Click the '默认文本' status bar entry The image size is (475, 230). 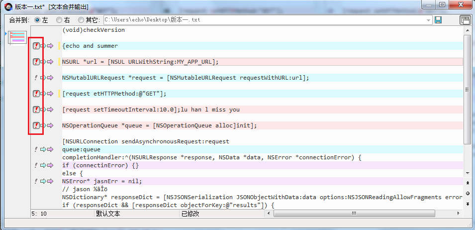click(108, 214)
